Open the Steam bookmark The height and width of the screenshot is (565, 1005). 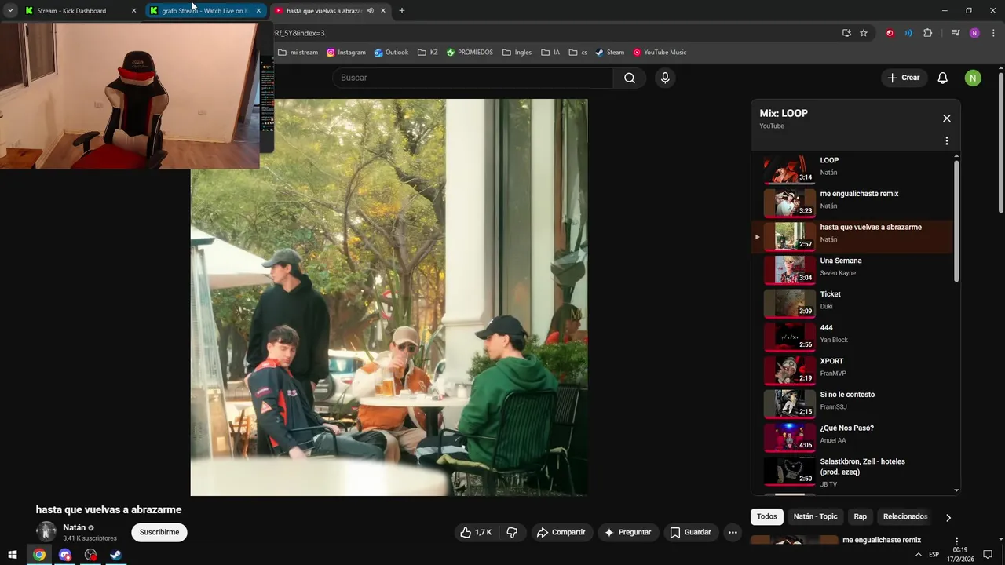coord(610,53)
